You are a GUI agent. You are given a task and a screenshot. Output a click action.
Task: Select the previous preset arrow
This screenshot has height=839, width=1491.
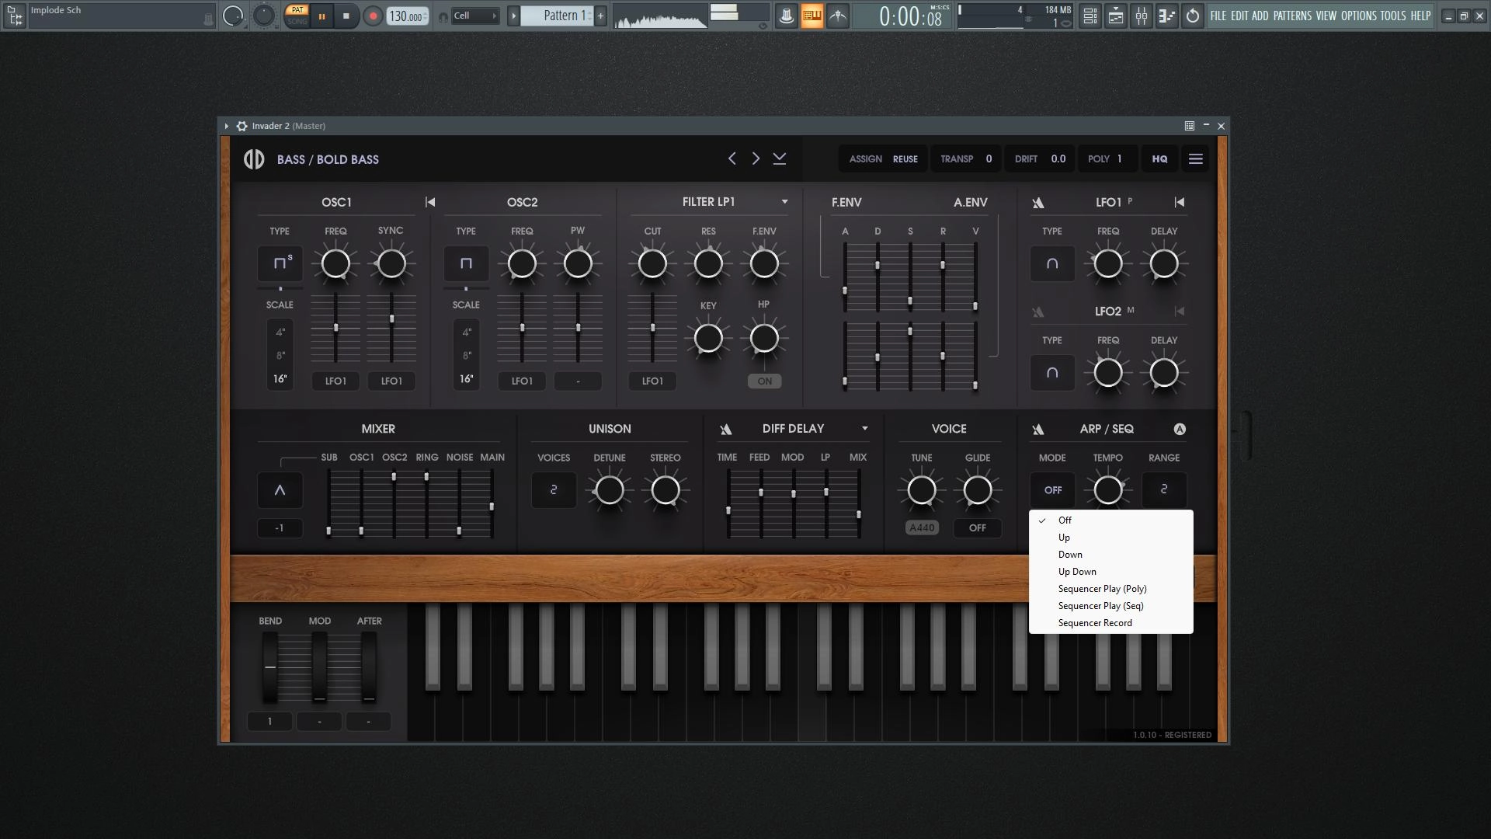(732, 158)
